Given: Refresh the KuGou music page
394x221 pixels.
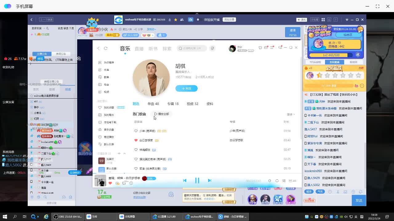Looking at the screenshot, I should click(x=106, y=48).
